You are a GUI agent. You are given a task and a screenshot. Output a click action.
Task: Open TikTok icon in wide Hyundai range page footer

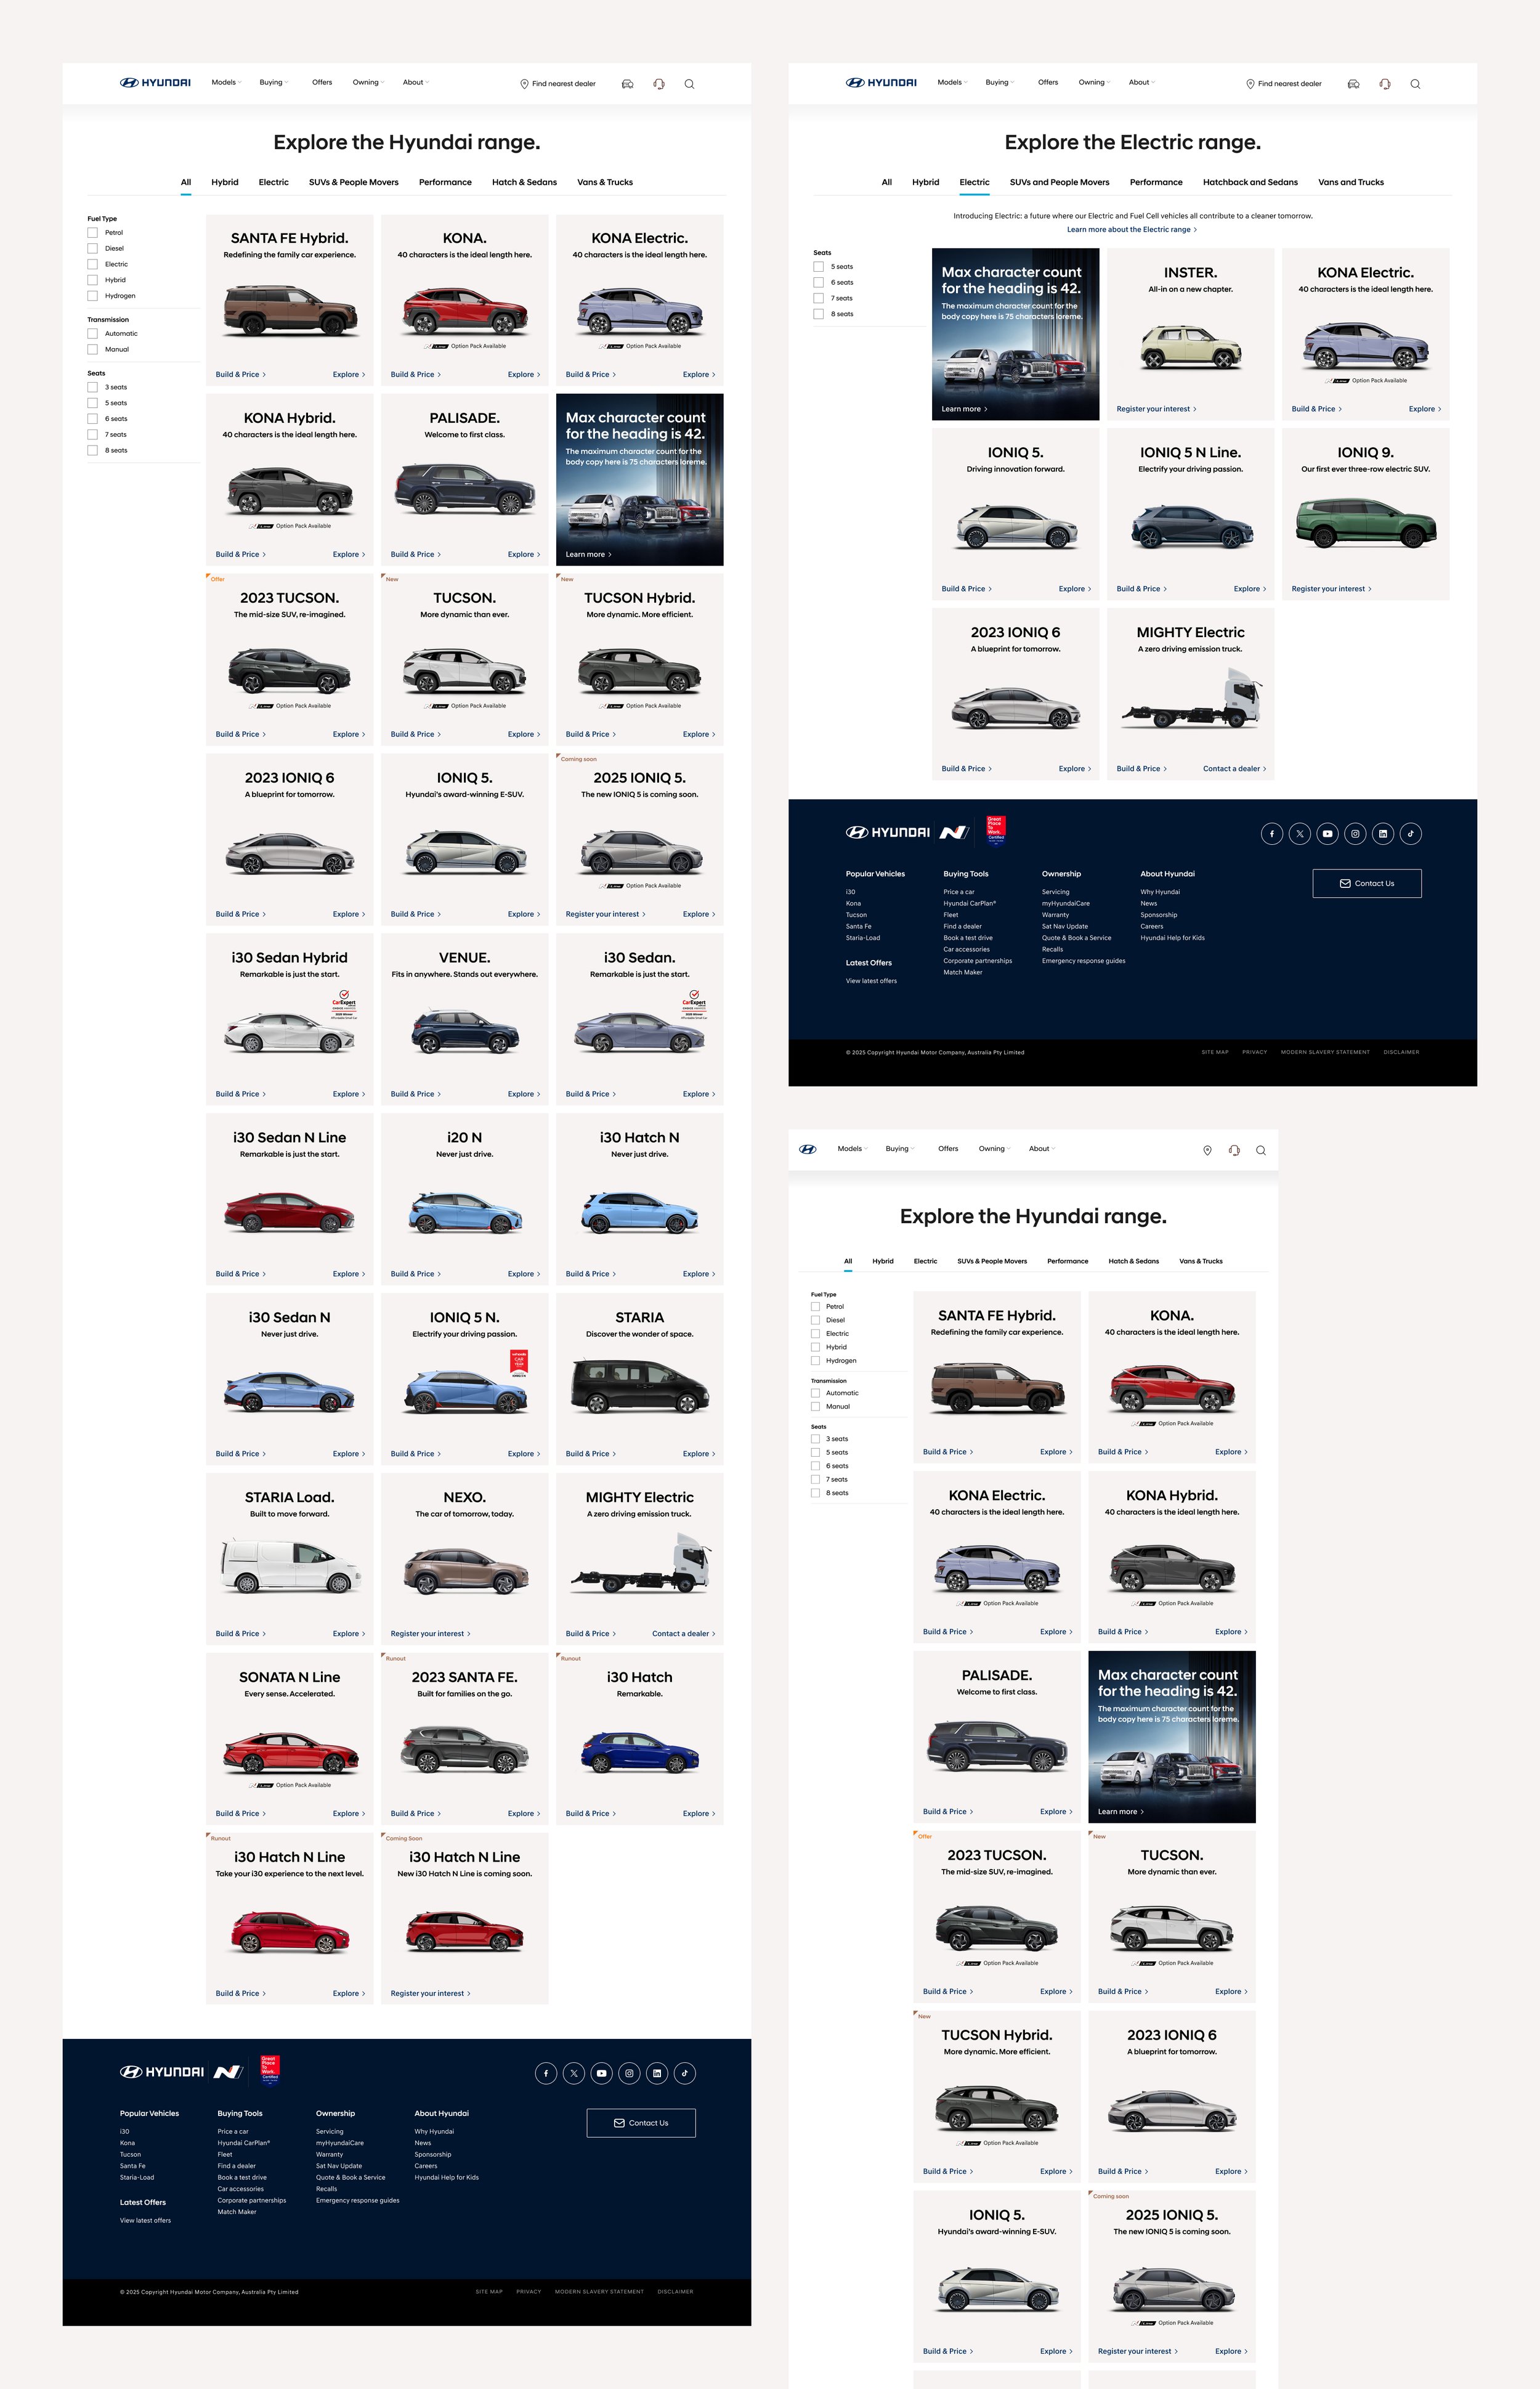tap(685, 2073)
